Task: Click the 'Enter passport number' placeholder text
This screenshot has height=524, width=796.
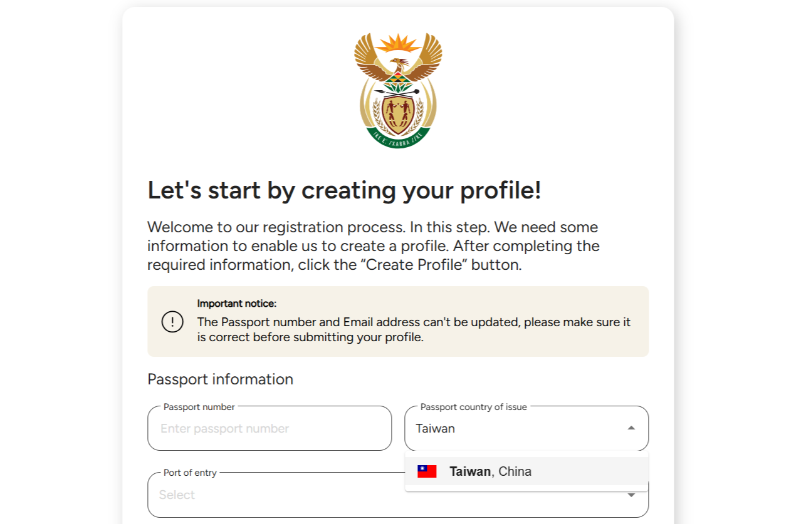Action: tap(224, 429)
